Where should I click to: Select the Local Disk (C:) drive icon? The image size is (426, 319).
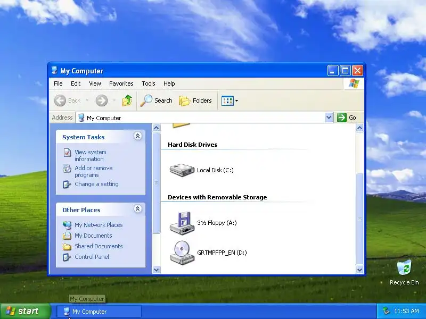tap(182, 170)
